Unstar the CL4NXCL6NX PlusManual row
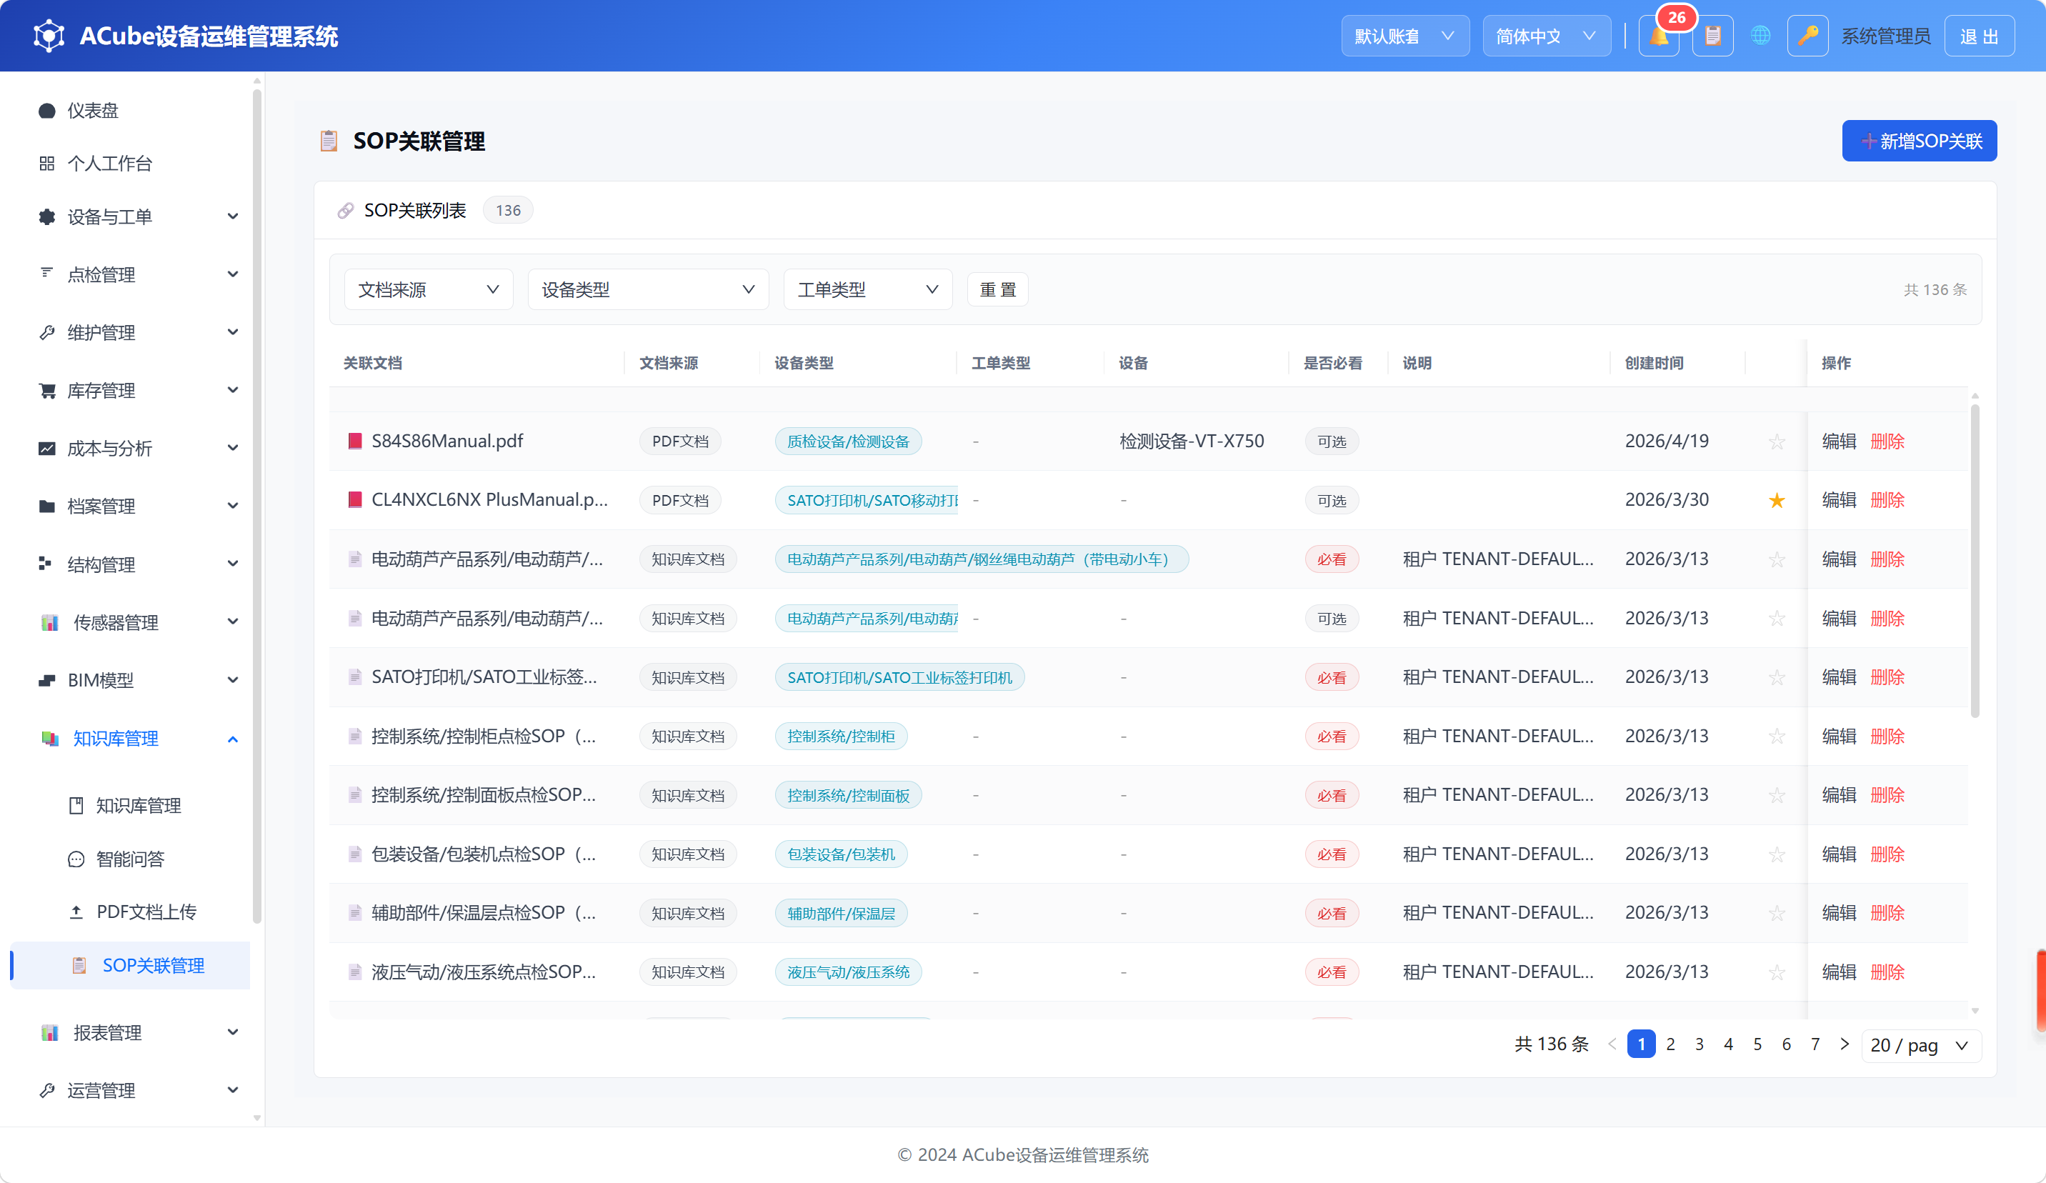2046x1183 pixels. pos(1777,500)
